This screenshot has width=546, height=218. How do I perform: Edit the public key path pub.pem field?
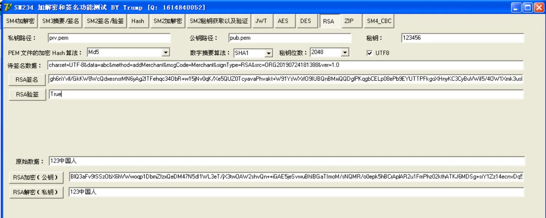(290, 38)
